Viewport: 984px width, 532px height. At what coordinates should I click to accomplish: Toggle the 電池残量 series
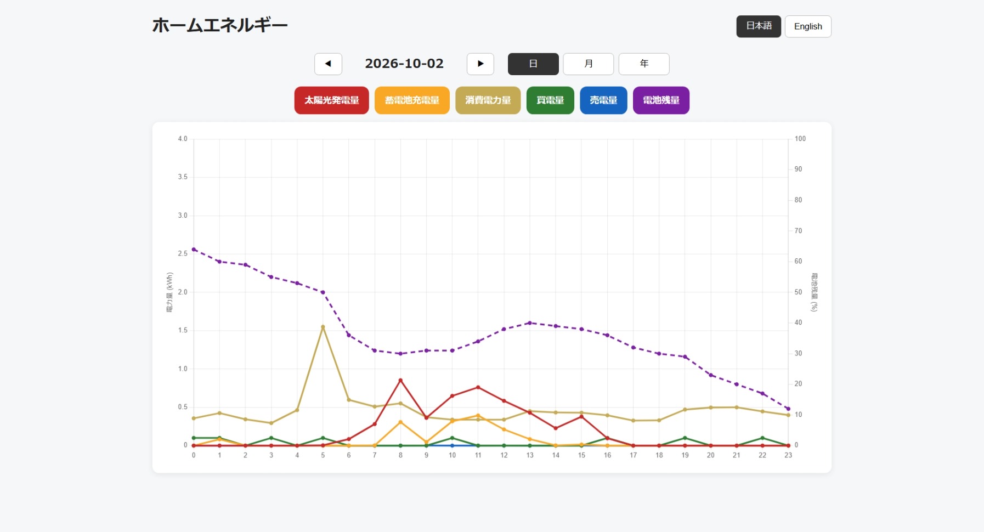point(661,100)
